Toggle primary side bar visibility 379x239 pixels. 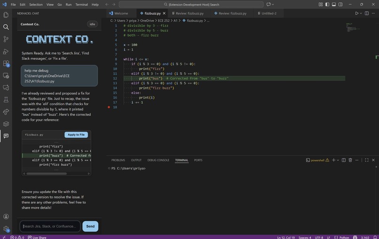pos(327,4)
